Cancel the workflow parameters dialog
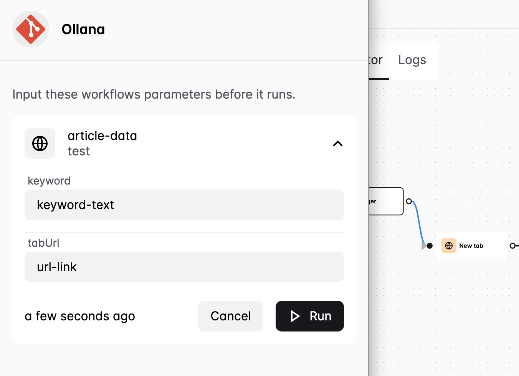Viewport: 519px width, 376px height. click(231, 316)
